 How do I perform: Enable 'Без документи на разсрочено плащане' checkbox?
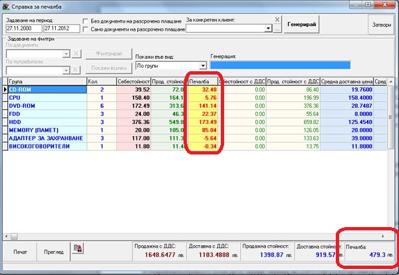click(86, 21)
